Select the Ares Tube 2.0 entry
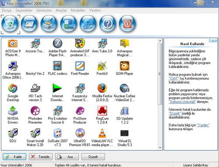Image resolution: width=219 pixels, height=168 pixels. pyautogui.click(x=102, y=44)
